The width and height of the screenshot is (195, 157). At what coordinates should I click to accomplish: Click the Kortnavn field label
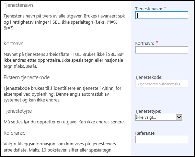click(145, 43)
